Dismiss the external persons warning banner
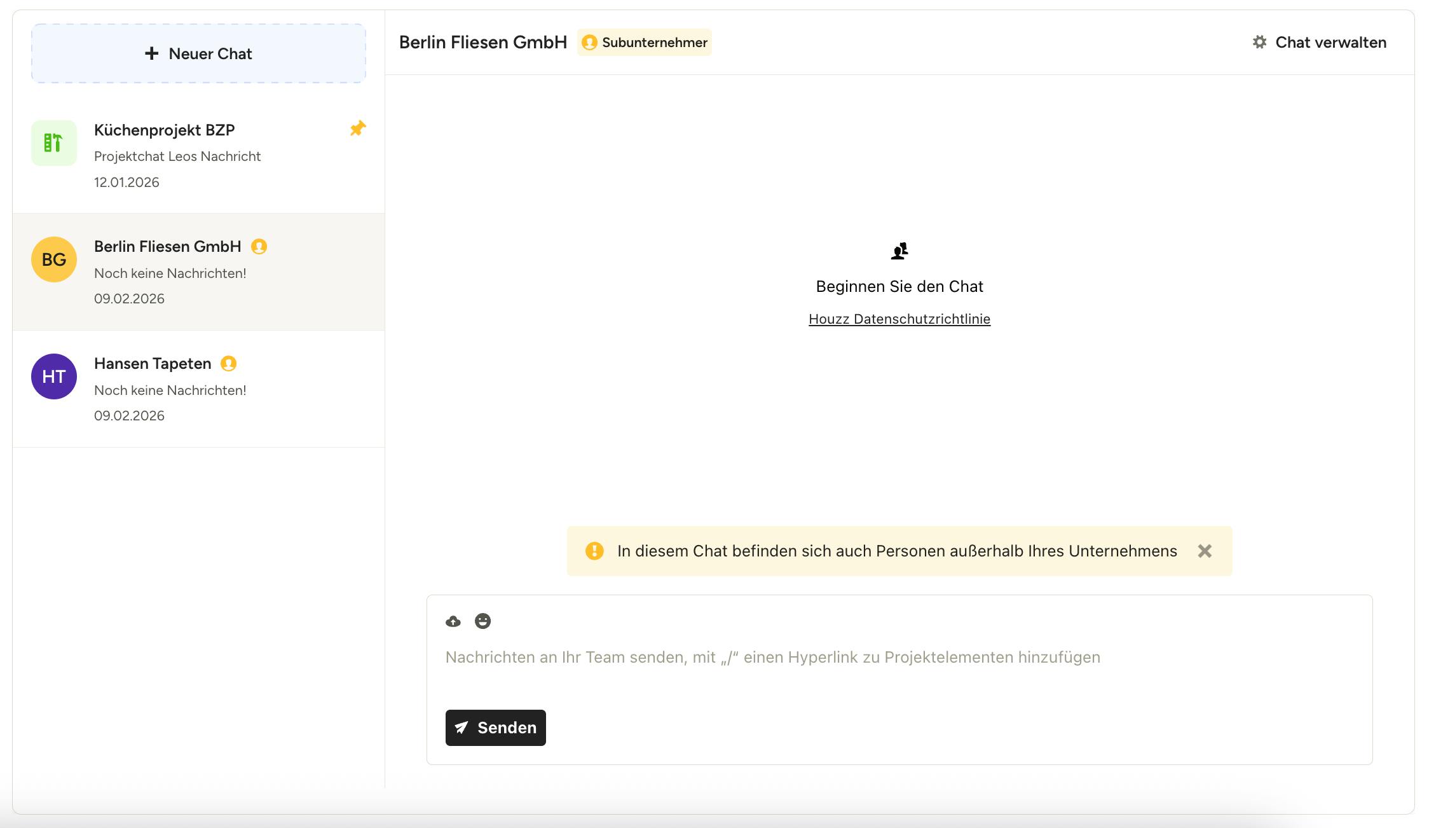Viewport: 1429px width, 828px height. [1205, 551]
